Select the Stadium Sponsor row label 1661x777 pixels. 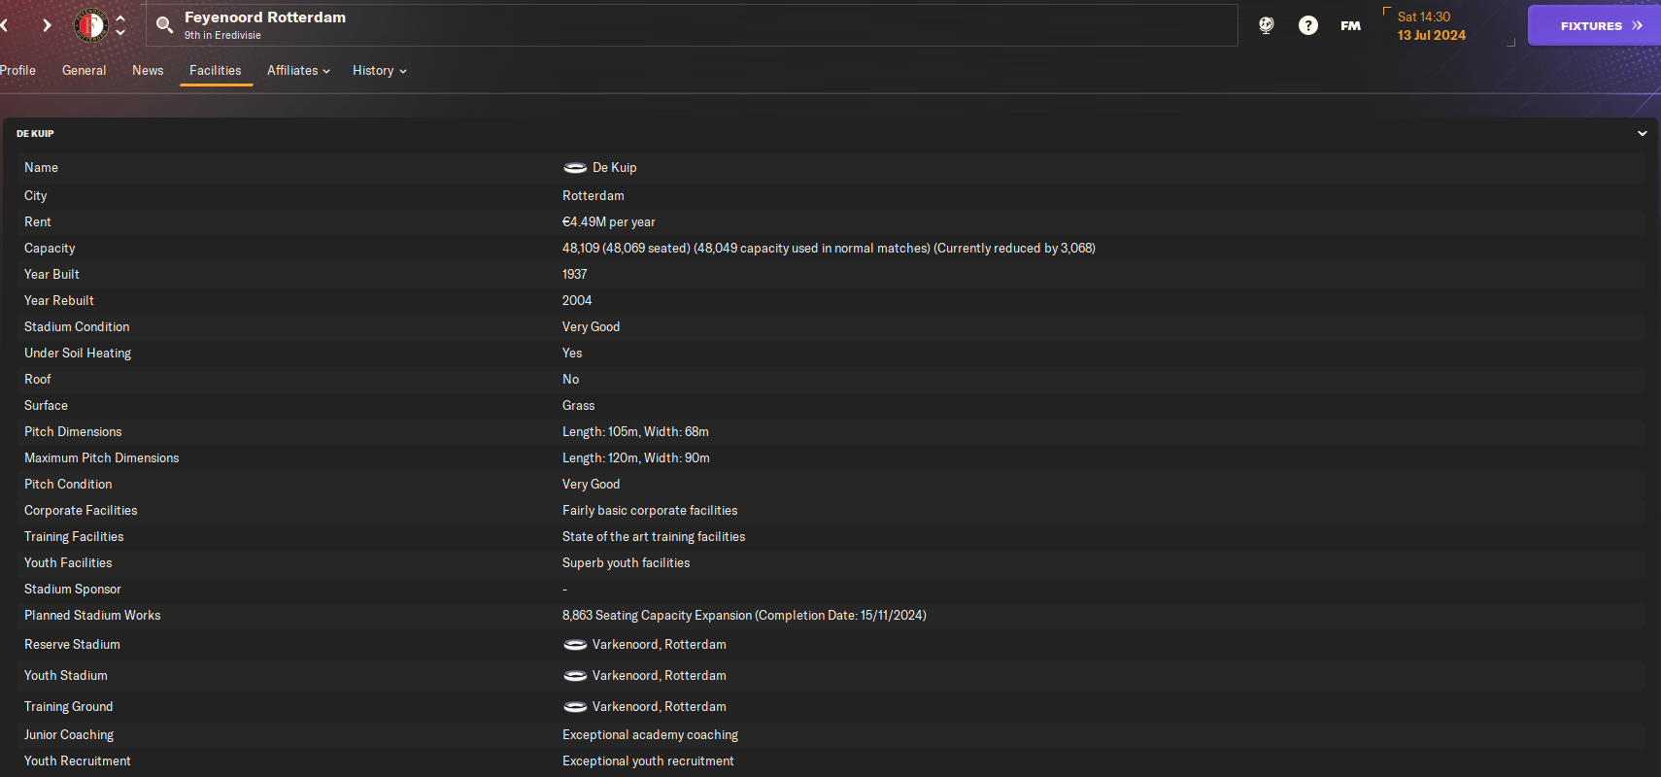coord(73,590)
